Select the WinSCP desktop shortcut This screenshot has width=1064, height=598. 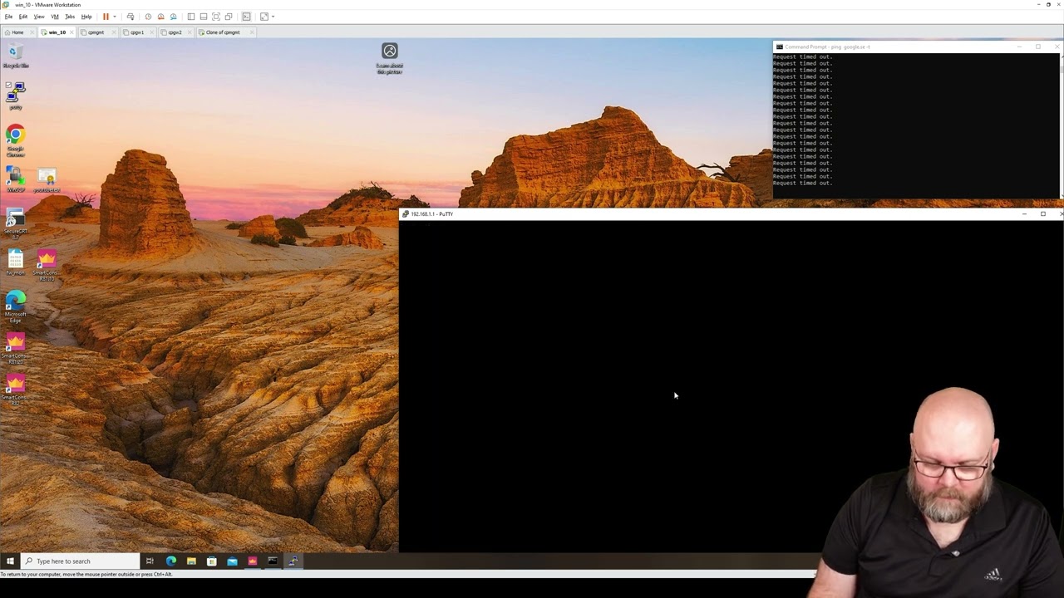[x=15, y=179]
